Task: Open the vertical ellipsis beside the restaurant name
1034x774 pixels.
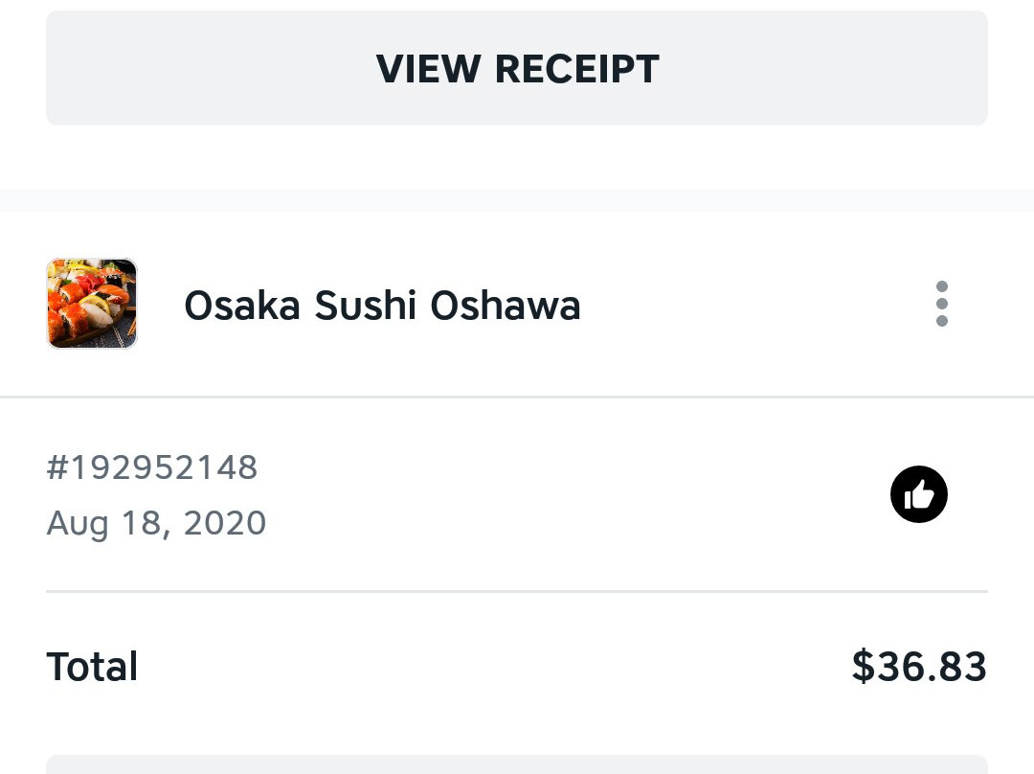Action: point(942,304)
